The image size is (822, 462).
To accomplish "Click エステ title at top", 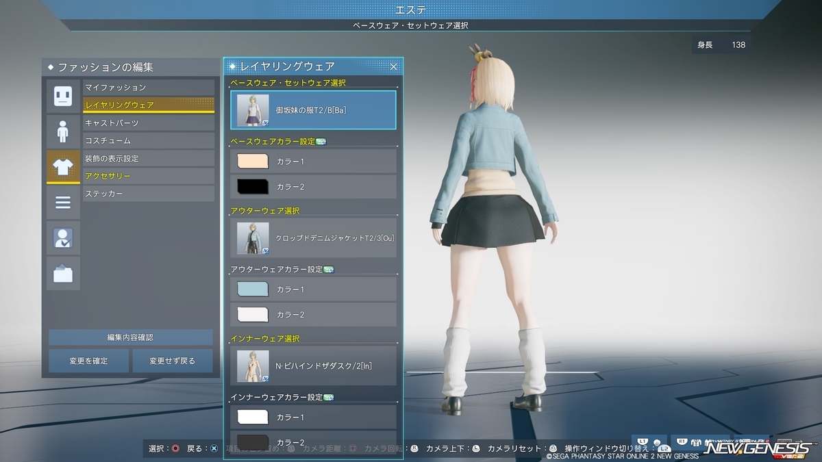I will pyautogui.click(x=411, y=10).
